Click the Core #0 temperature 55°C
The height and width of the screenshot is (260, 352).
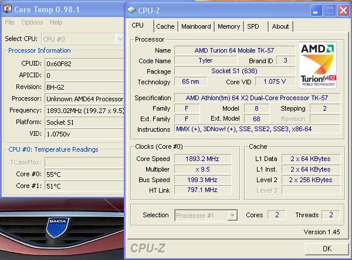point(84,174)
